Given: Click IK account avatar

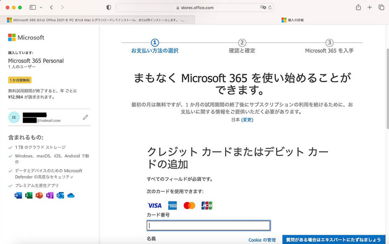Looking at the screenshot, I should click(x=14, y=117).
